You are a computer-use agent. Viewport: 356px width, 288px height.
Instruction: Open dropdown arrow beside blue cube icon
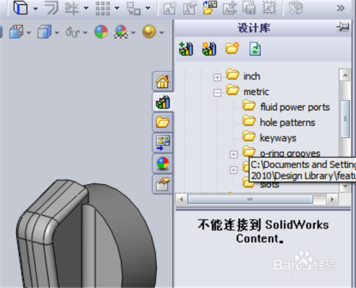pyautogui.click(x=36, y=9)
